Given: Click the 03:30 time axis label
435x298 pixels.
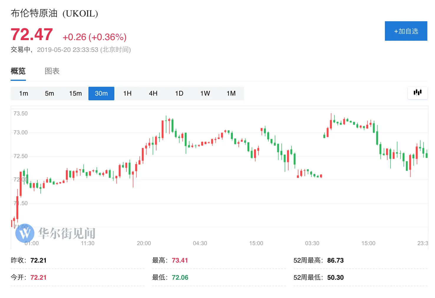Looking at the screenshot, I should coord(312,243).
